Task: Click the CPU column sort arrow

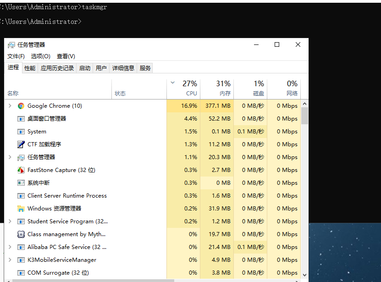Action: 172,83
